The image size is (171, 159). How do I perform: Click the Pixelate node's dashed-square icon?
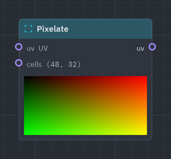[28, 29]
